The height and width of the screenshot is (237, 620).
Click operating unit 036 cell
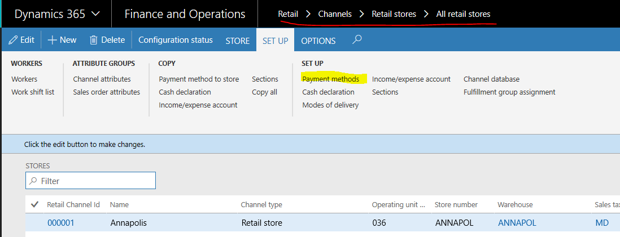pyautogui.click(x=379, y=223)
